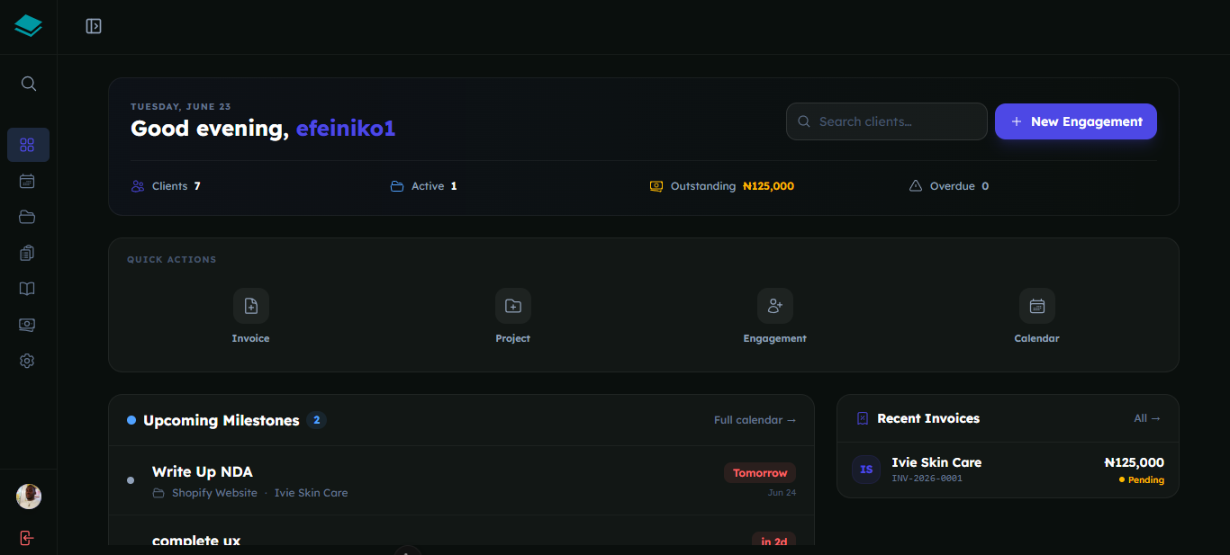The image size is (1230, 555).
Task: Click the IS avatar badge for Ivie Skin Care
Action: (x=866, y=470)
